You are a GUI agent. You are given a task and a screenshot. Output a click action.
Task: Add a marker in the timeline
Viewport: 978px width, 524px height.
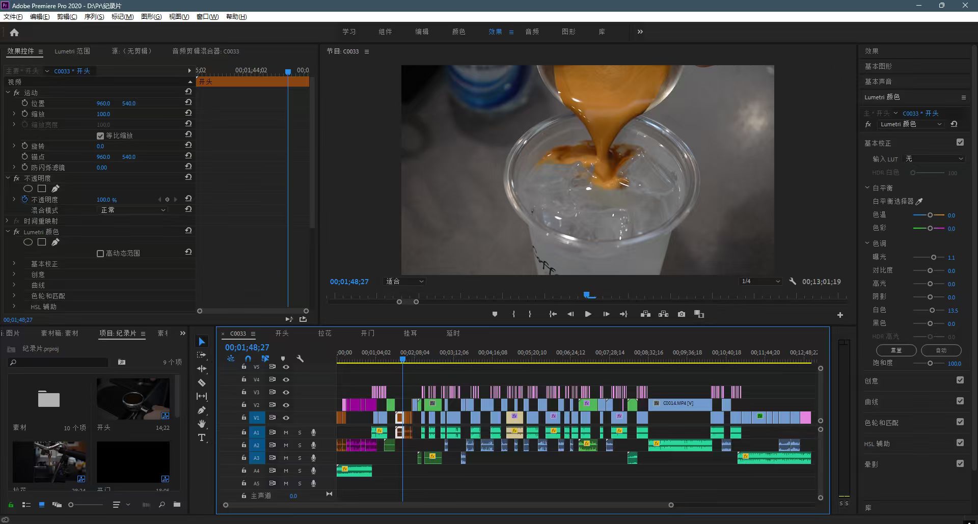pos(283,358)
